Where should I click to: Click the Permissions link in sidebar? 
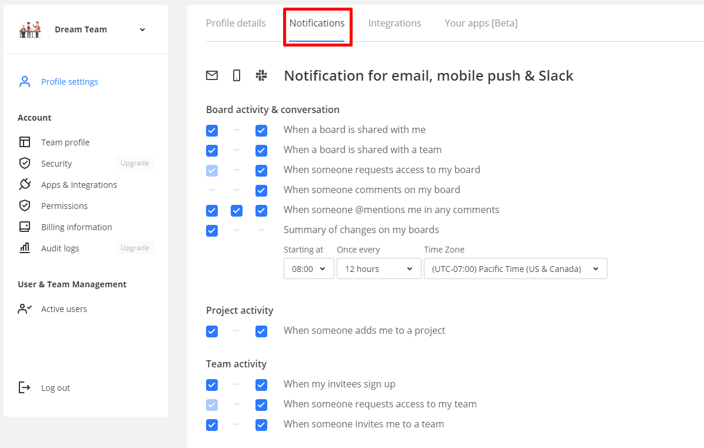click(x=64, y=205)
